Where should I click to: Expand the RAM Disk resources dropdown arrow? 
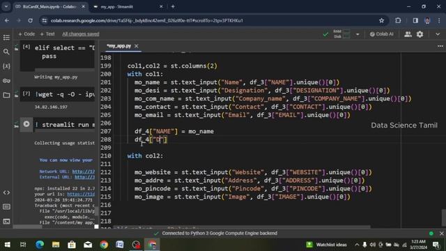click(x=357, y=34)
